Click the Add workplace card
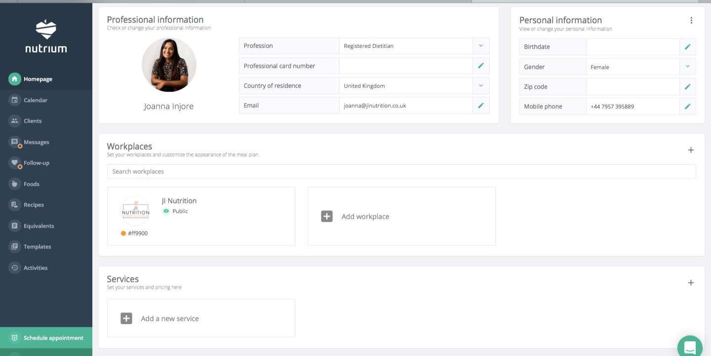 tap(401, 216)
